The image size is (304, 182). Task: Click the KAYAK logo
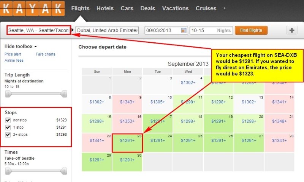pyautogui.click(x=32, y=8)
